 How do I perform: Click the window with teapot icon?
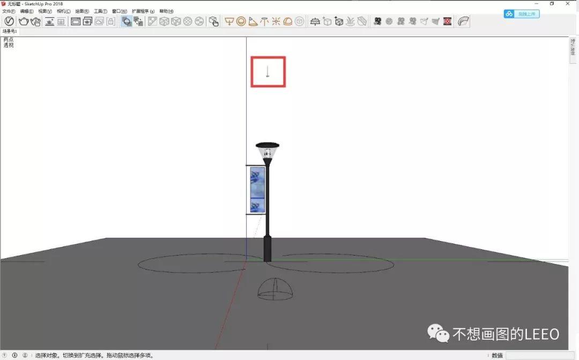coord(87,21)
